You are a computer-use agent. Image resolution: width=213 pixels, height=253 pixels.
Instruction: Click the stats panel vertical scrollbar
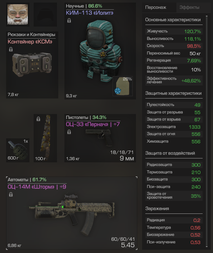207,131
